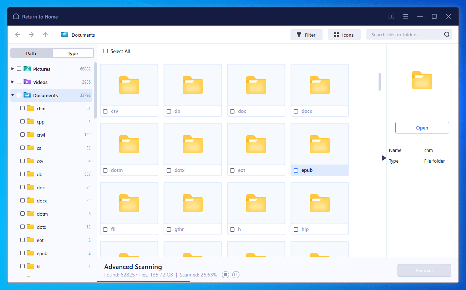This screenshot has width=466, height=290.
Task: Open the Filter options
Action: 306,35
